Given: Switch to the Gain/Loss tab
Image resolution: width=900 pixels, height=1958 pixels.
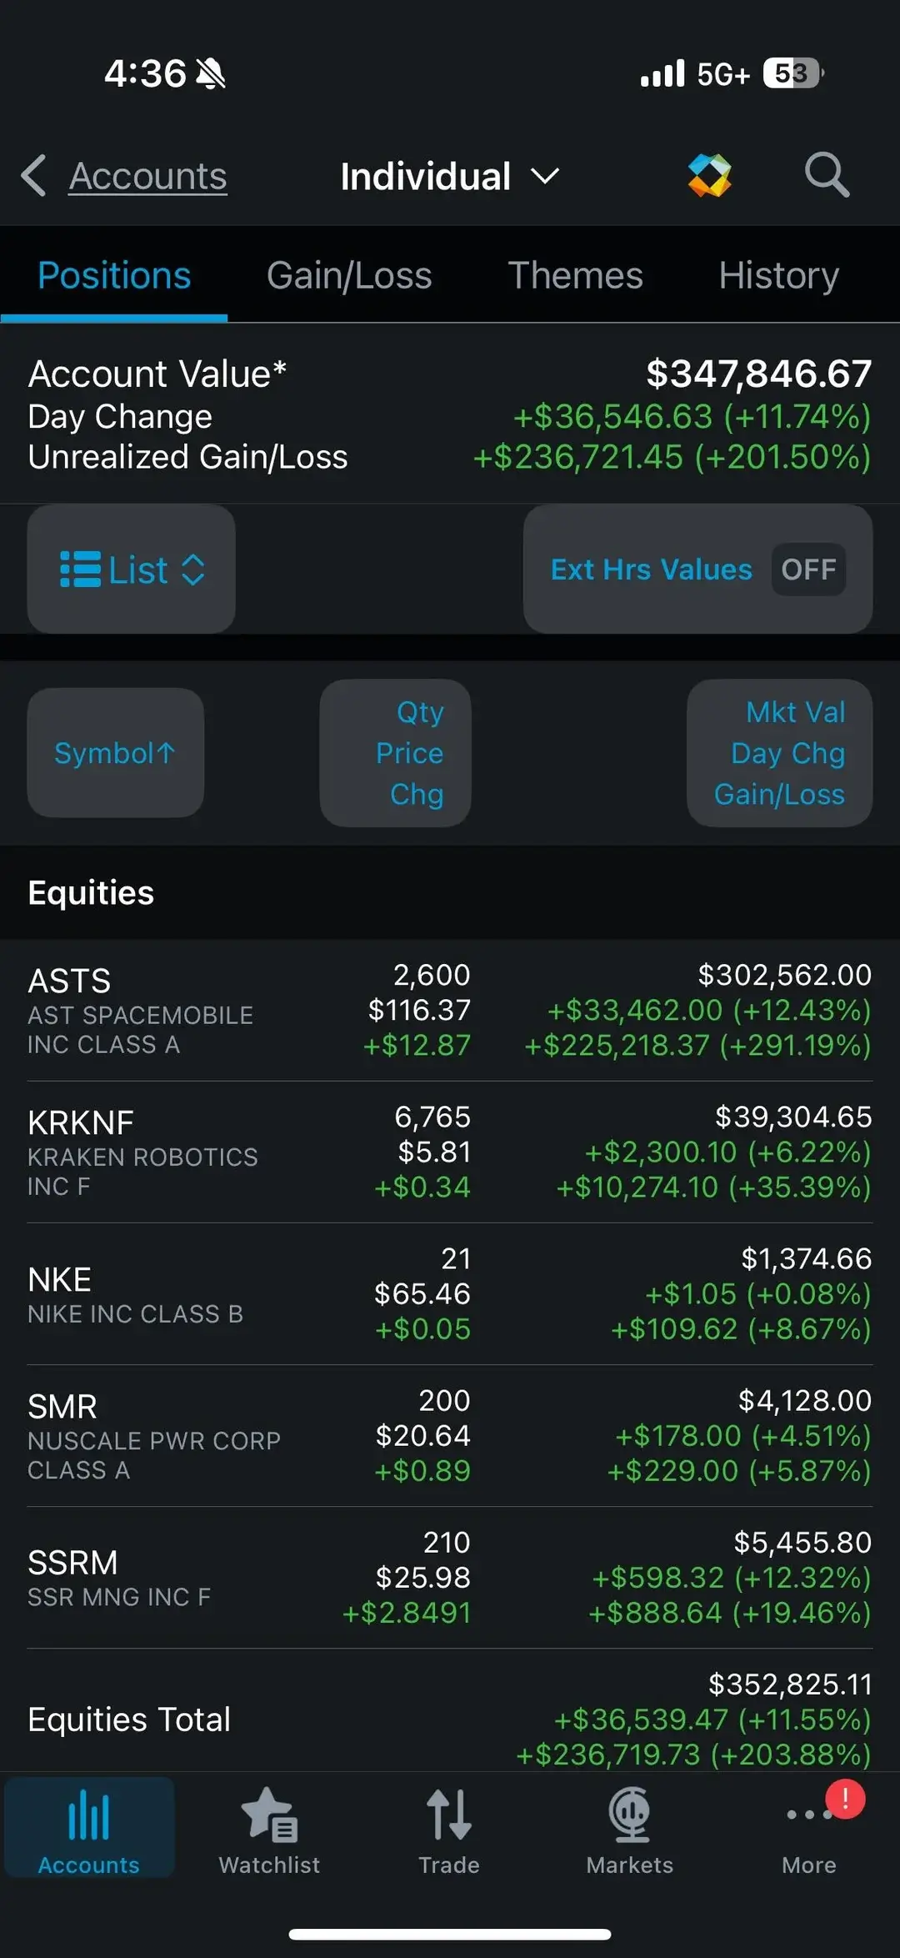Looking at the screenshot, I should click(x=349, y=275).
